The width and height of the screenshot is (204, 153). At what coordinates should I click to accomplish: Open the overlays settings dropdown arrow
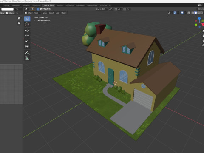coord(185,13)
